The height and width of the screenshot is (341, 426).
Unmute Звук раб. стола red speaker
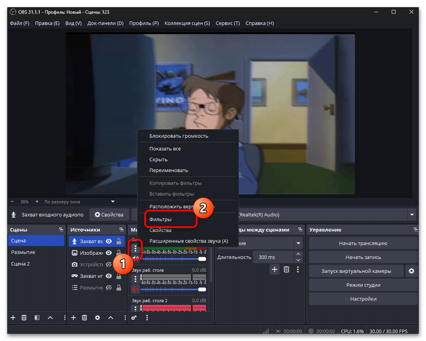tap(135, 289)
